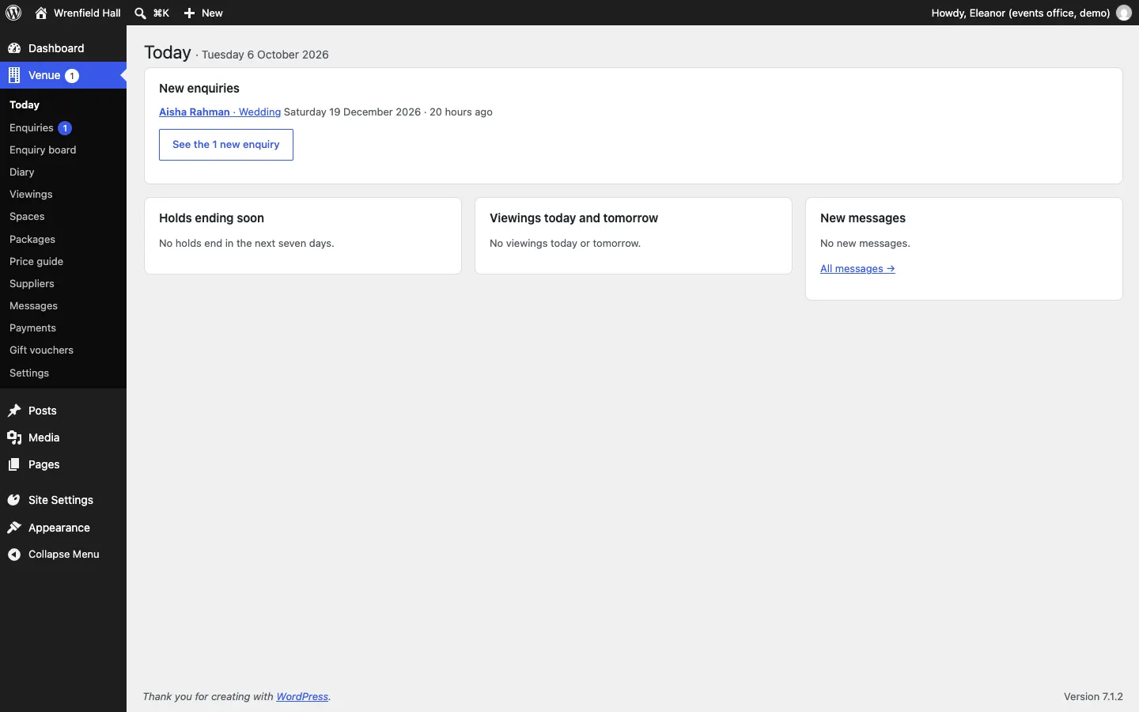
Task: Open the Diary page
Action: 22,172
